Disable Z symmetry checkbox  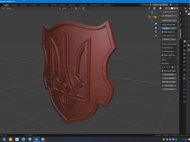point(172,67)
